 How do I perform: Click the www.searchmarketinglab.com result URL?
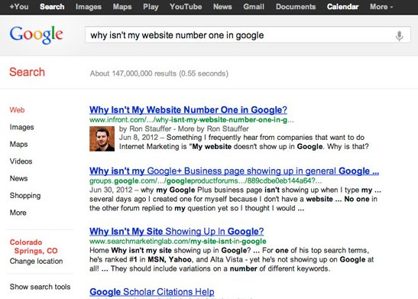(178, 242)
